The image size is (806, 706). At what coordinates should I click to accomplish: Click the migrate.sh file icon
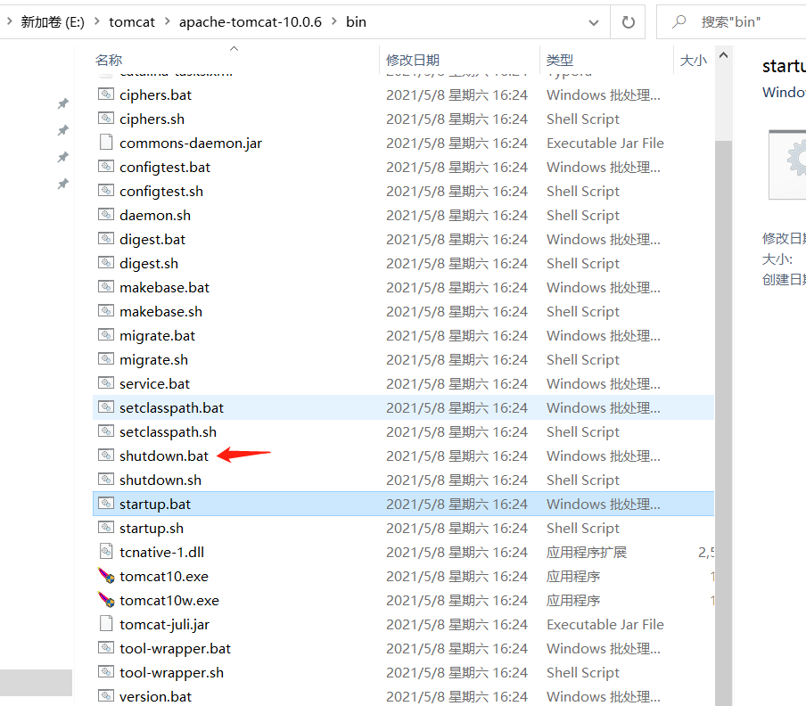click(106, 358)
